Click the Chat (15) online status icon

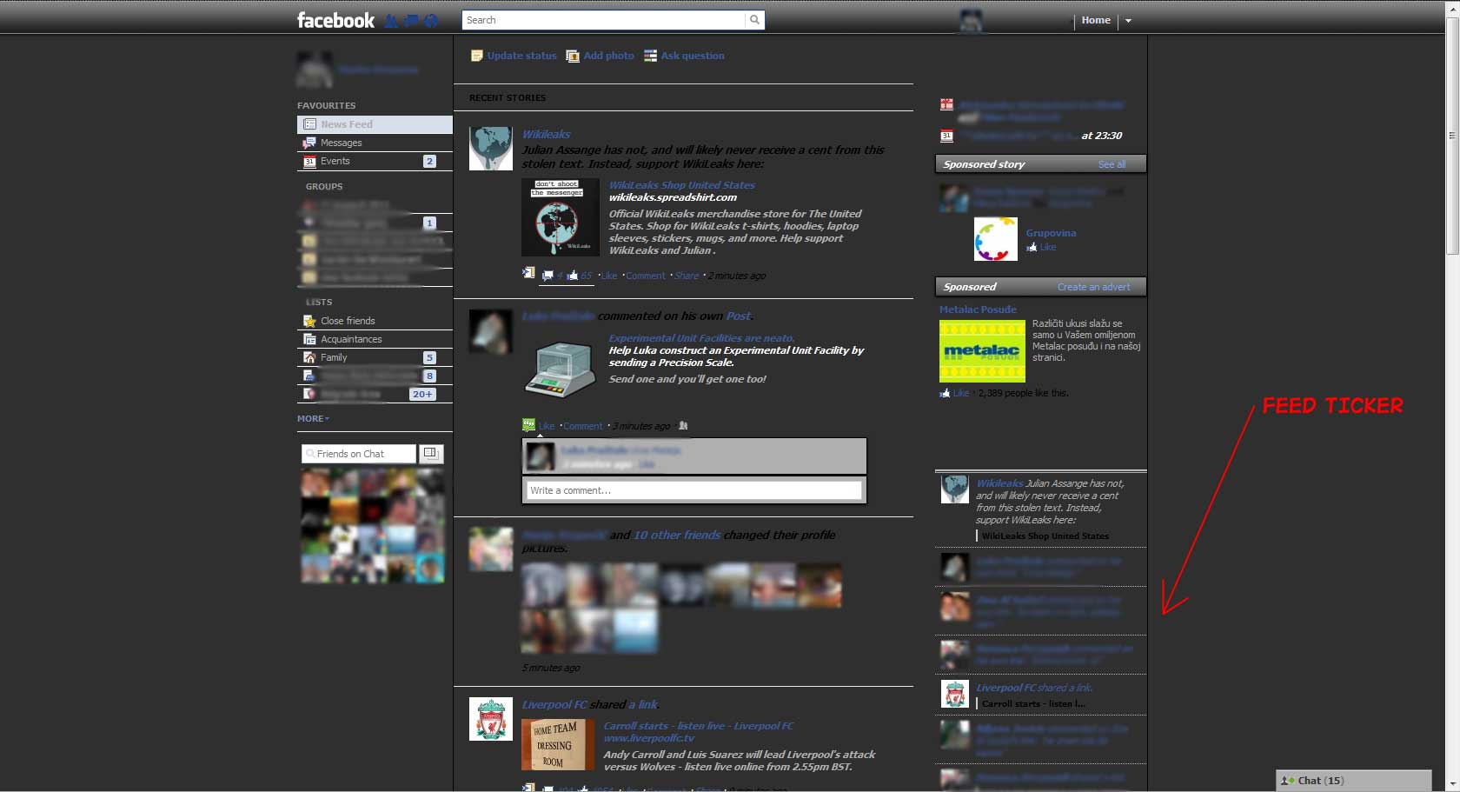point(1288,781)
